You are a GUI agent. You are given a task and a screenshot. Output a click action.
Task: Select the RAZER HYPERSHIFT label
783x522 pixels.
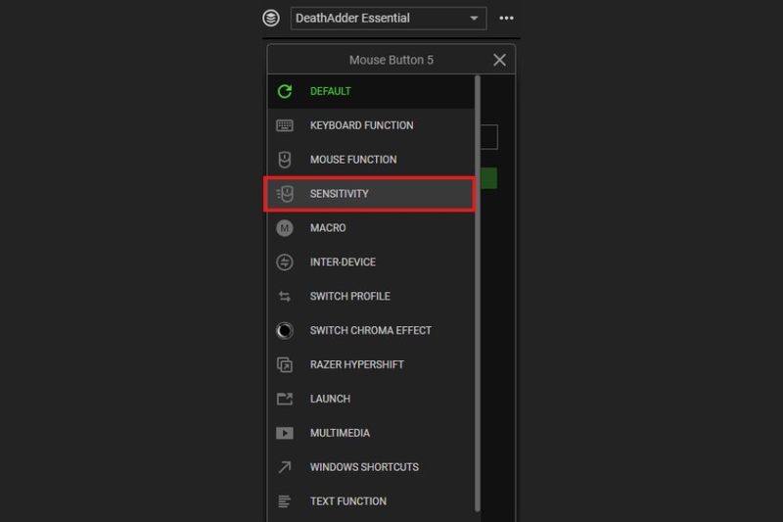point(357,364)
